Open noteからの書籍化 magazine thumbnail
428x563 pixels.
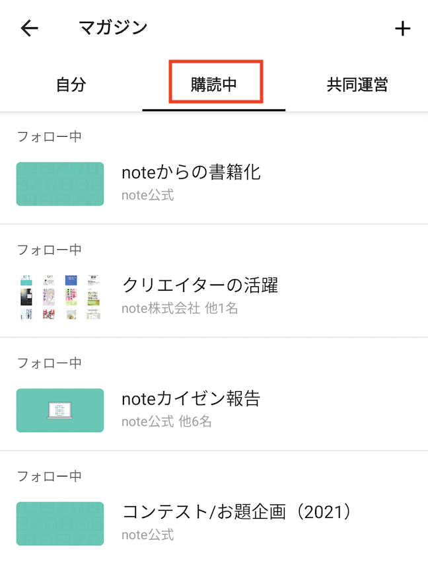60,184
